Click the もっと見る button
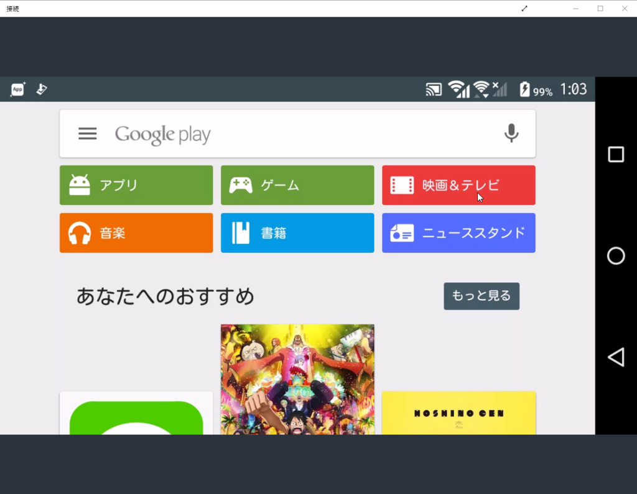Image resolution: width=637 pixels, height=494 pixels. click(481, 296)
